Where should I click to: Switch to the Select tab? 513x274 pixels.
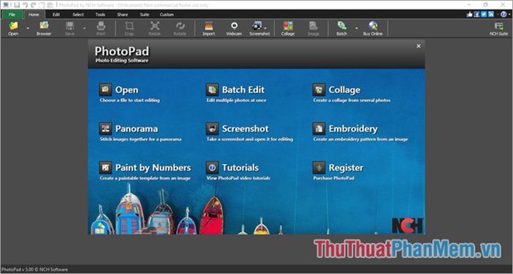(78, 15)
